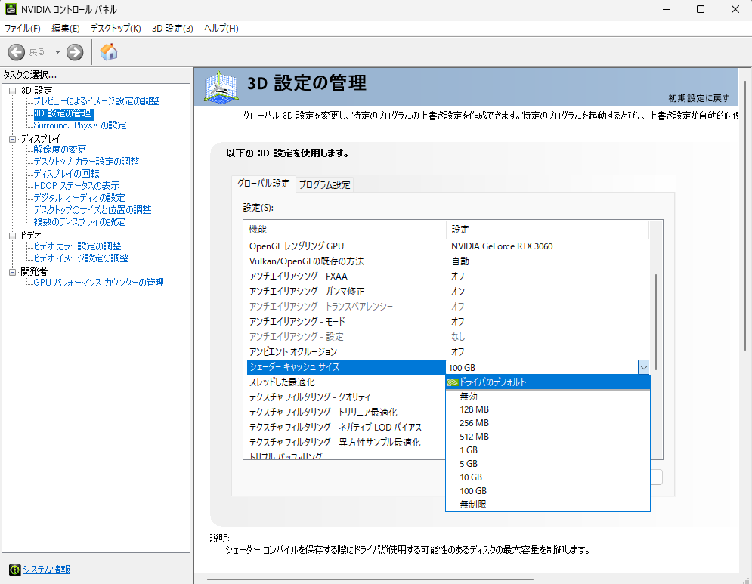
Task: Open the ヘルプ(H) menu
Action: [x=221, y=28]
